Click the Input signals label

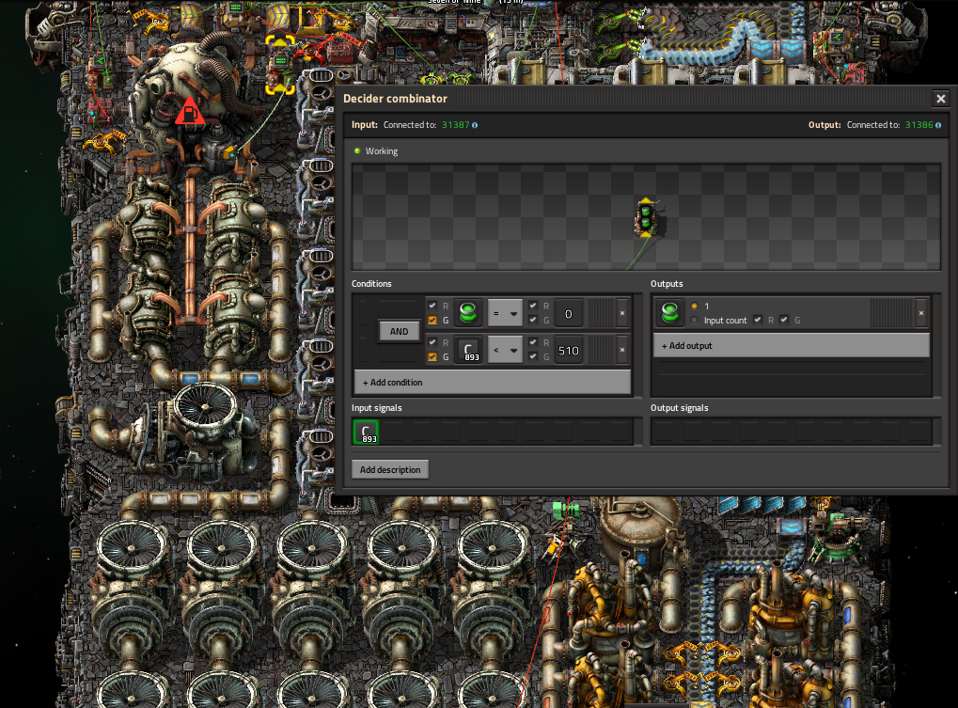click(376, 407)
